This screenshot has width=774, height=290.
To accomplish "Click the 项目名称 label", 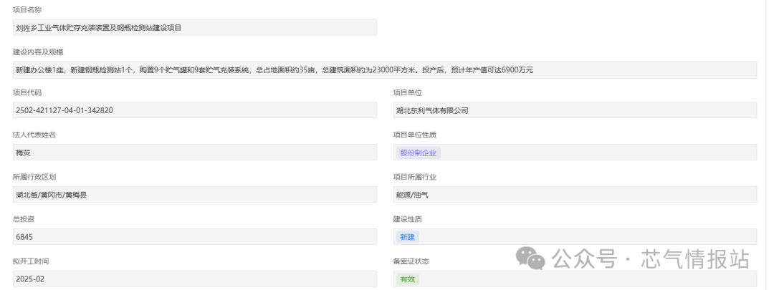I will (x=27, y=9).
